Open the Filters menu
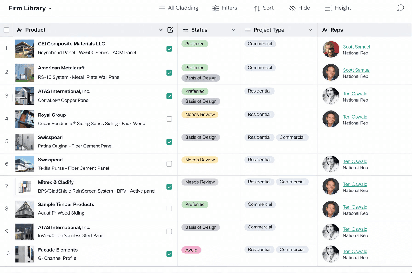The width and height of the screenshot is (412, 273). coord(225,8)
